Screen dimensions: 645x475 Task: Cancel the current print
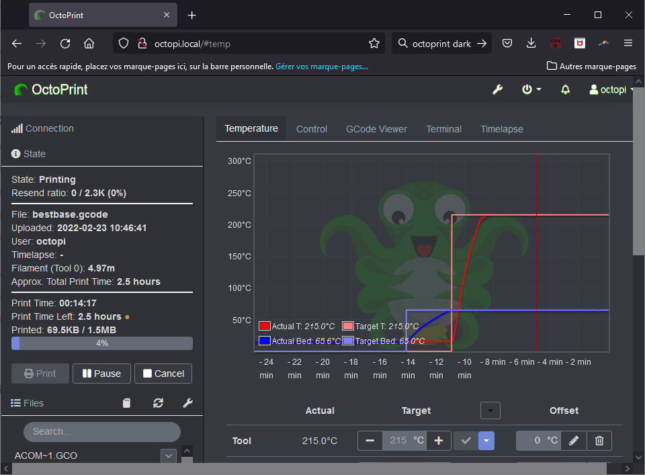(163, 374)
